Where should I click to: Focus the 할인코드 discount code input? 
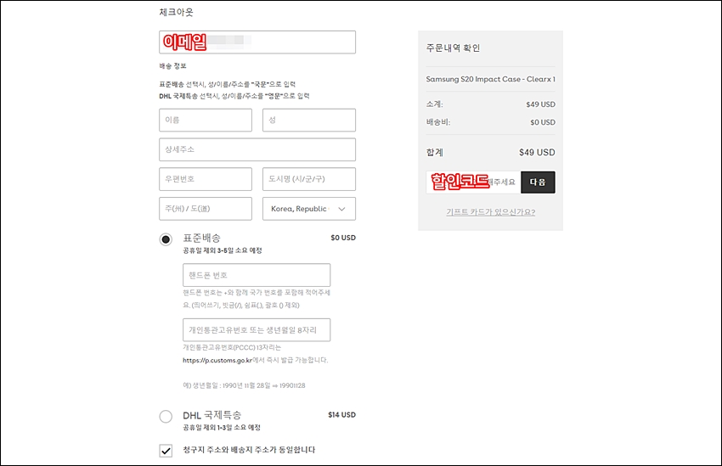(x=473, y=182)
